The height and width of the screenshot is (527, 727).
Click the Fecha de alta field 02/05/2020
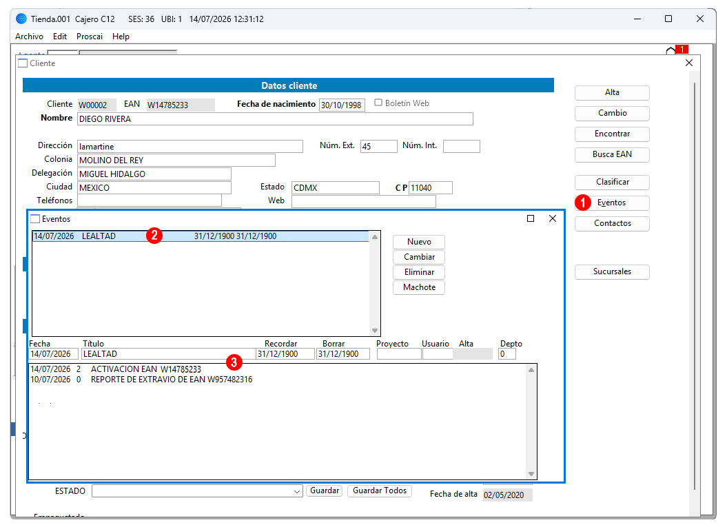[x=507, y=495]
